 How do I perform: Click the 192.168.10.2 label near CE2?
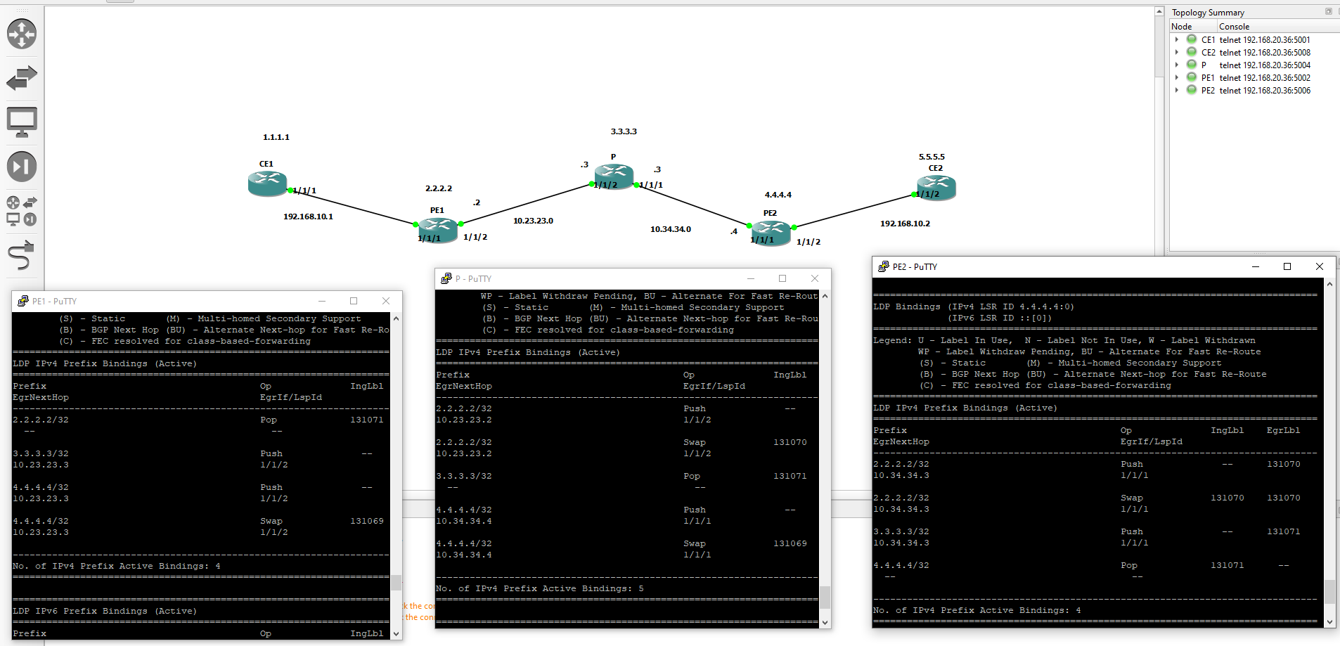point(905,224)
